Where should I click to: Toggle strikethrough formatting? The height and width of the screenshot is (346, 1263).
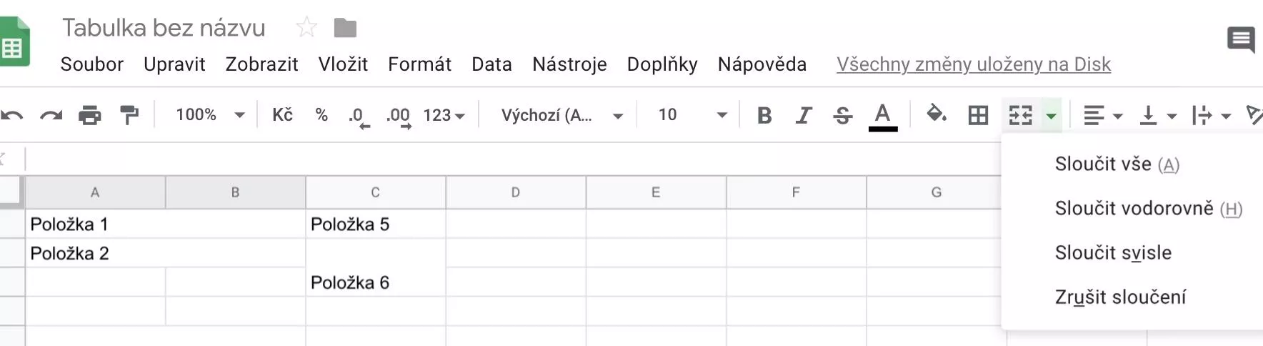coord(843,115)
